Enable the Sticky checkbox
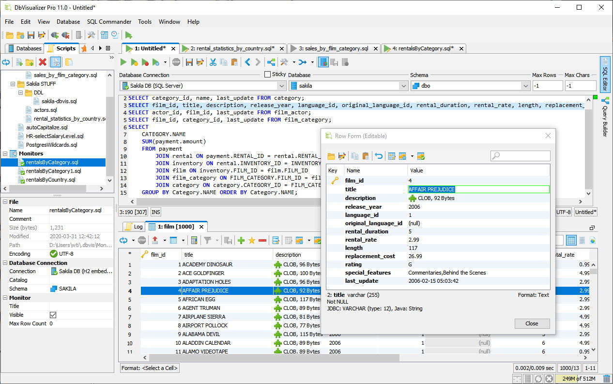 point(268,75)
